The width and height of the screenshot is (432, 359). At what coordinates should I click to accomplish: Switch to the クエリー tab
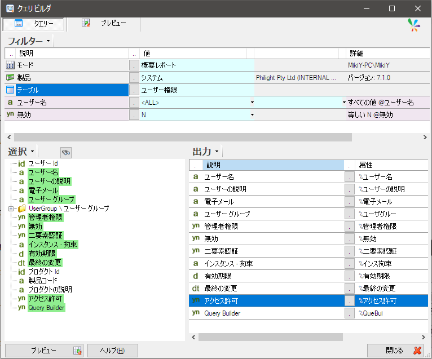click(x=33, y=24)
